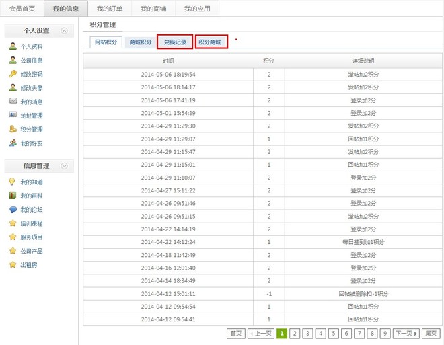Select the 兑换记录 tab
Screen dimensions: 444x345
[x=175, y=42]
